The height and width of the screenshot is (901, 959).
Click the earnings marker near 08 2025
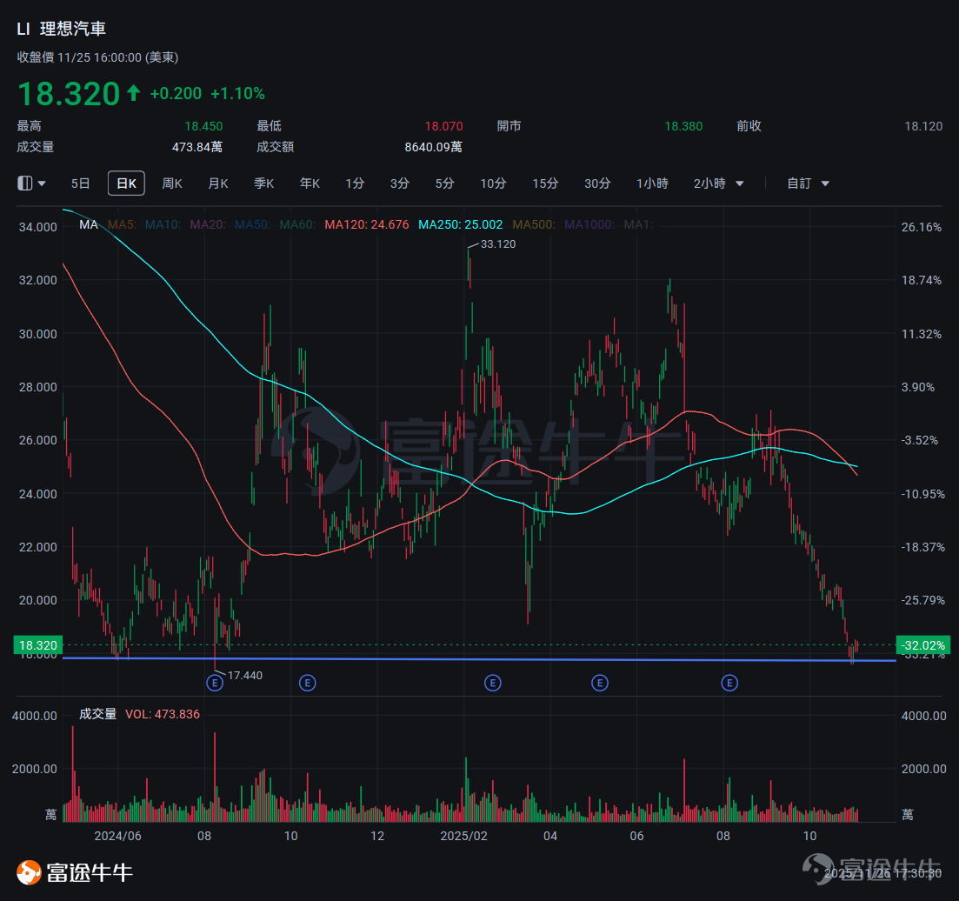pos(729,683)
